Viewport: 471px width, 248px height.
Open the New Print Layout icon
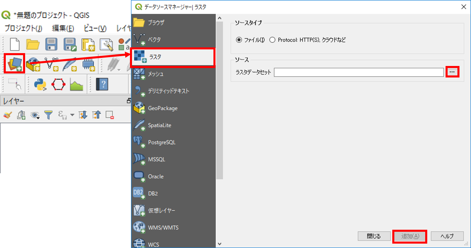pyautogui.click(x=88, y=45)
